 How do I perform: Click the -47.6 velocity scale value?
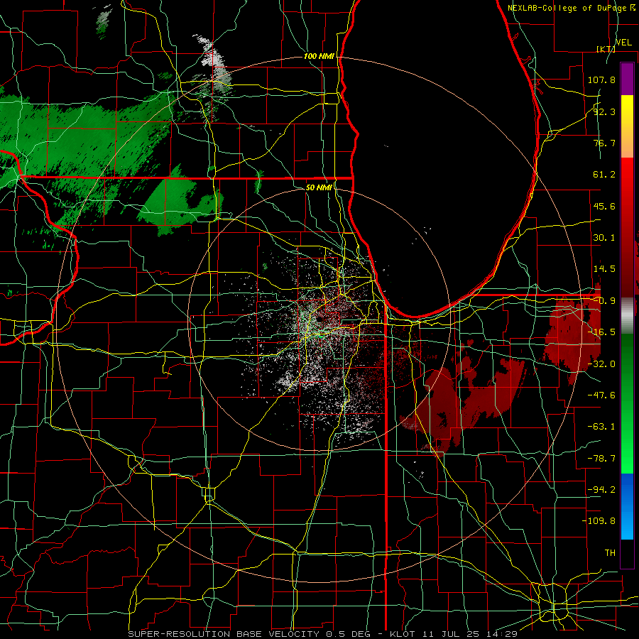pos(601,395)
